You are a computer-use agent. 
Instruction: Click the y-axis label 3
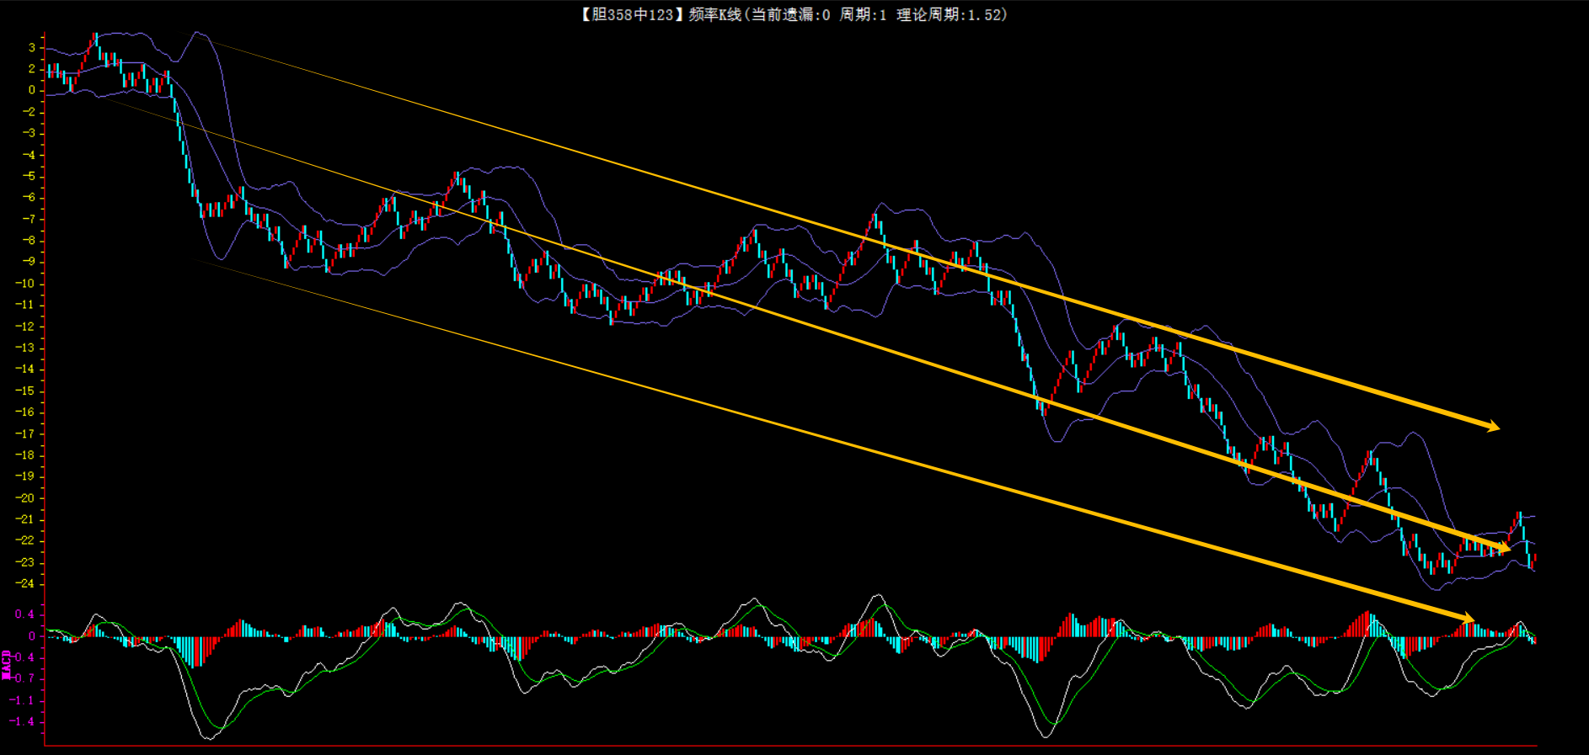pos(32,47)
